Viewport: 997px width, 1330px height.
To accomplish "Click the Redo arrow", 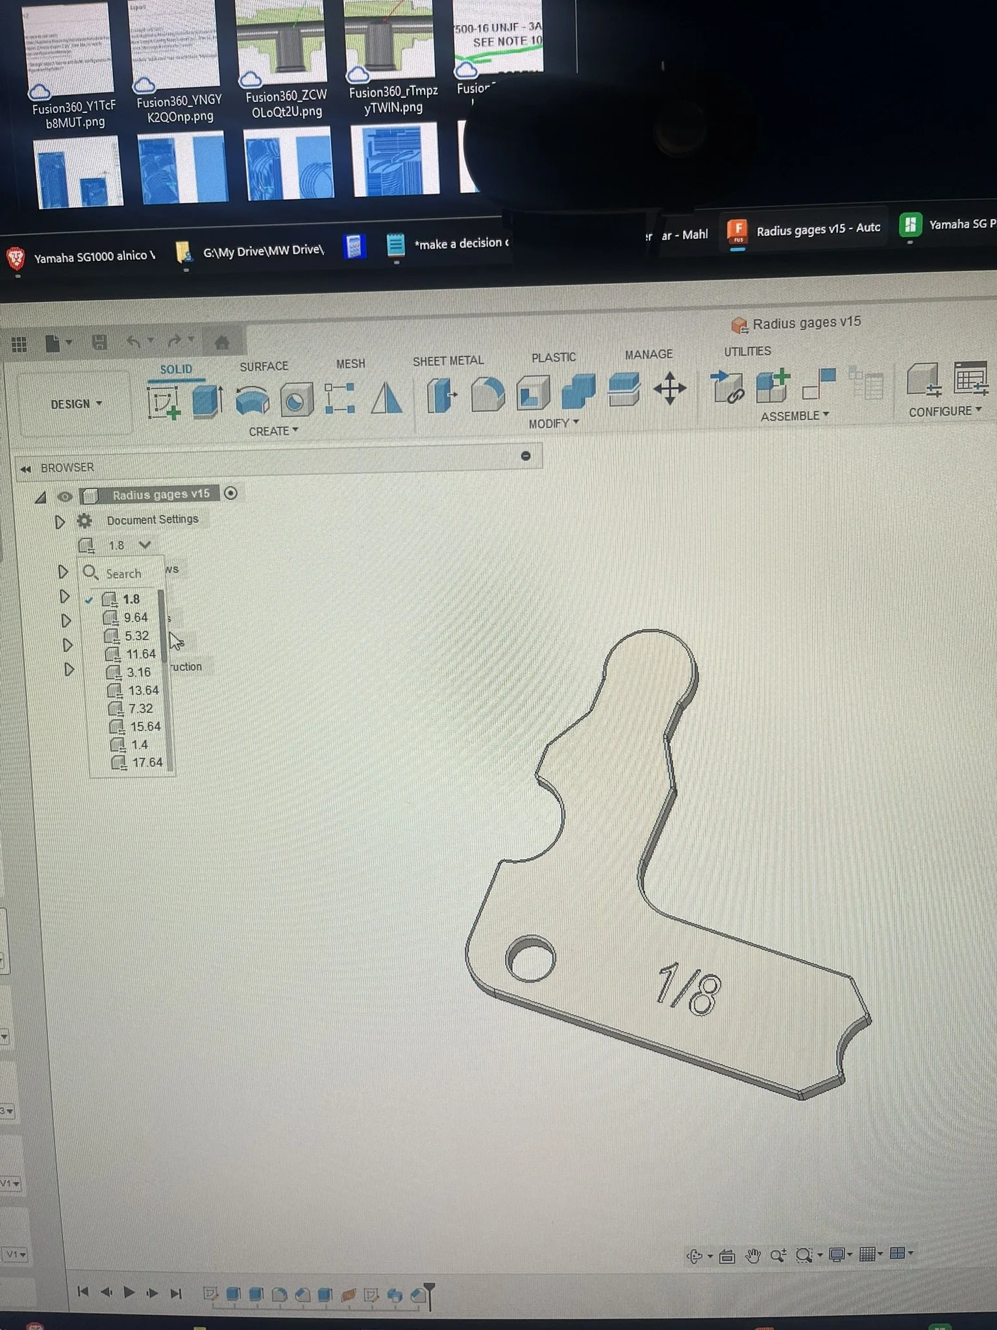I will pos(174,340).
